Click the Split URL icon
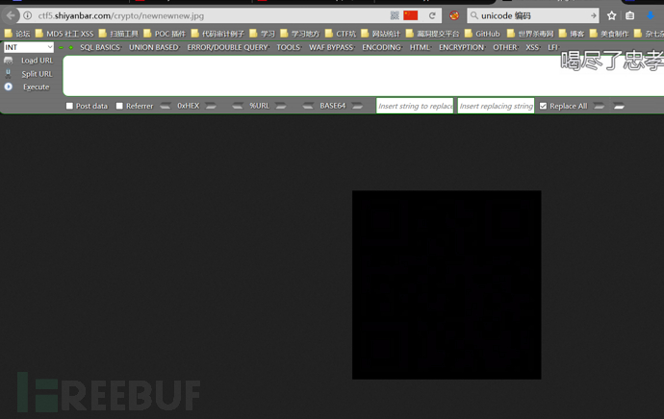Viewport: 664px width, 419px height. [x=8, y=74]
